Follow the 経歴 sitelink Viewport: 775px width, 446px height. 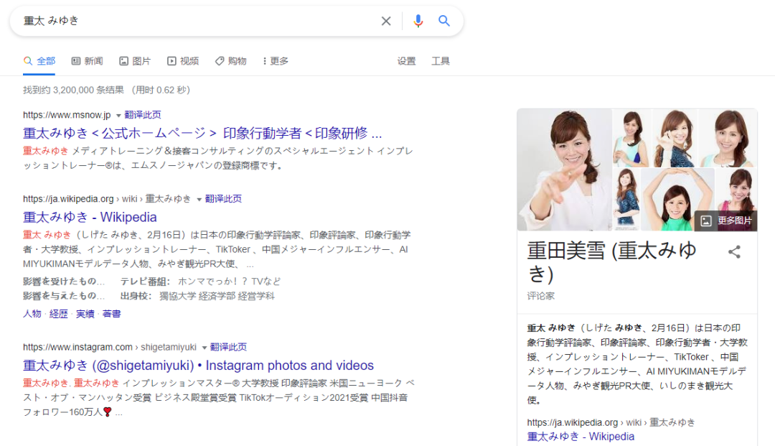click(59, 313)
